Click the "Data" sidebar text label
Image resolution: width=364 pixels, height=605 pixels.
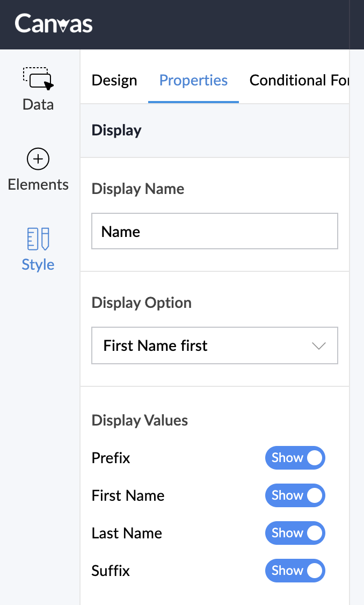click(x=38, y=104)
